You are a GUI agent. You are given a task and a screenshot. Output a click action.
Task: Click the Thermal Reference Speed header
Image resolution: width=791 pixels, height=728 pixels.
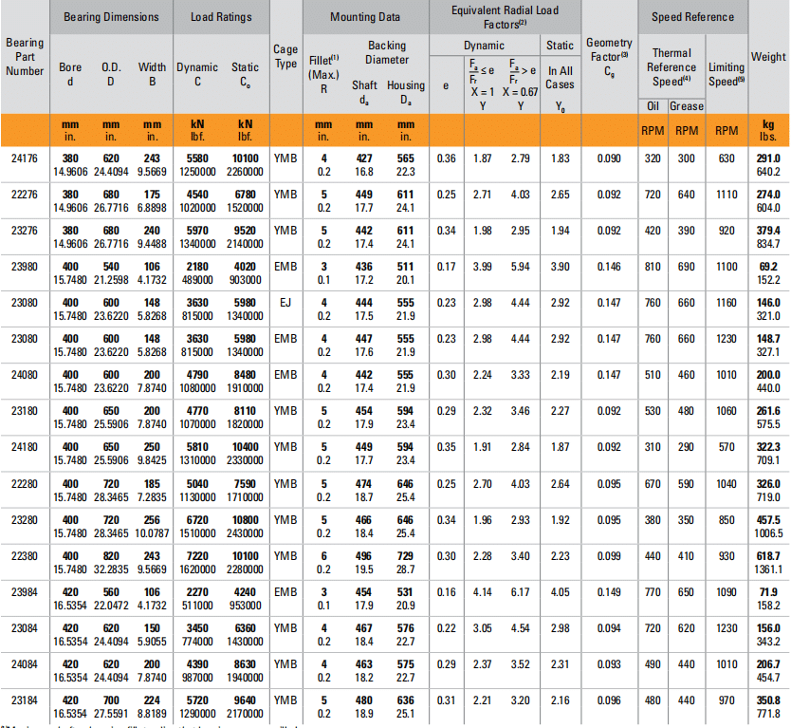point(671,67)
